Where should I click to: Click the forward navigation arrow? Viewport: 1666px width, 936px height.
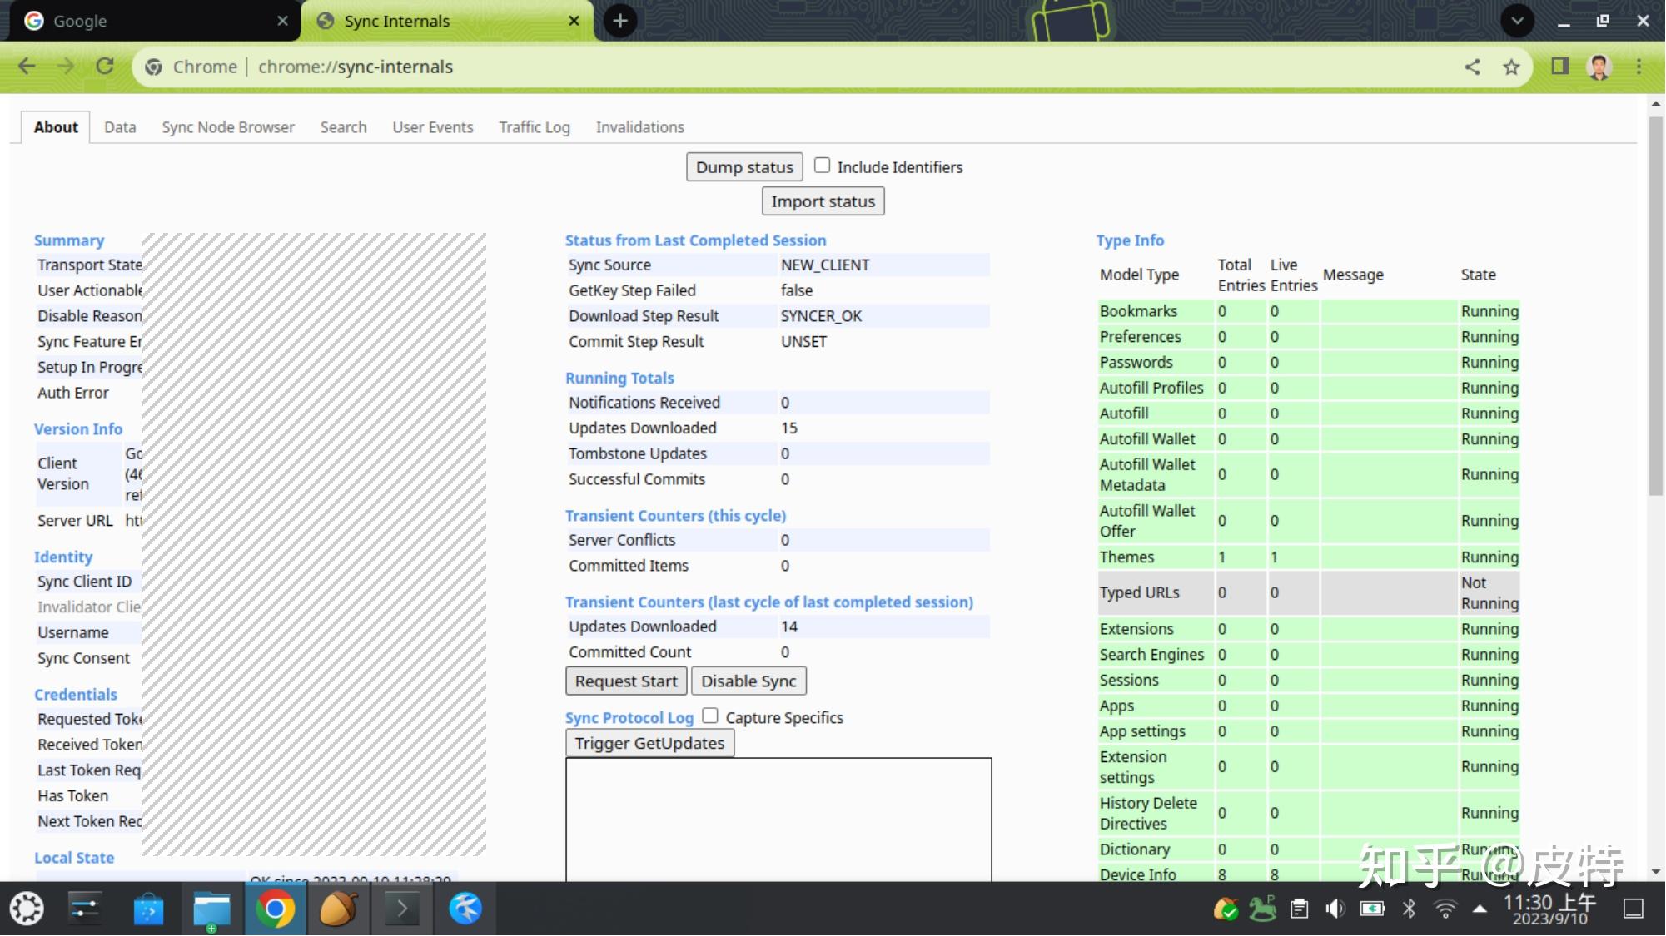[66, 67]
